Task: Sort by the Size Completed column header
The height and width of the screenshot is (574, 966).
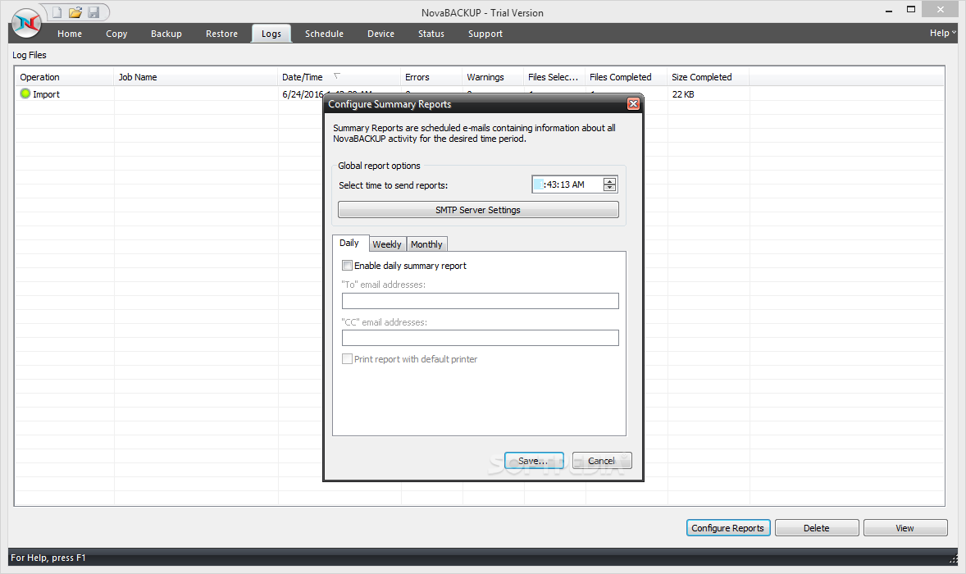Action: pyautogui.click(x=709, y=77)
